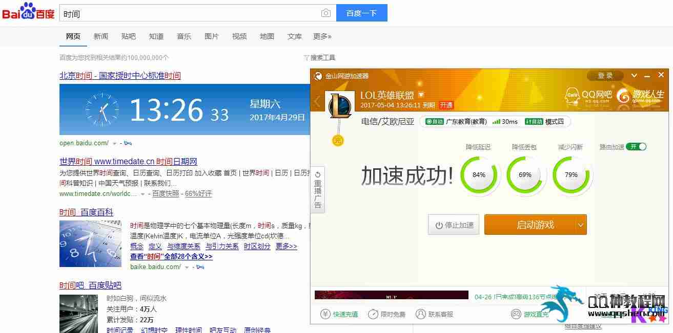This screenshot has height=333, width=673.
Task: Switch to the 贴吧 tab
Action: click(x=129, y=36)
